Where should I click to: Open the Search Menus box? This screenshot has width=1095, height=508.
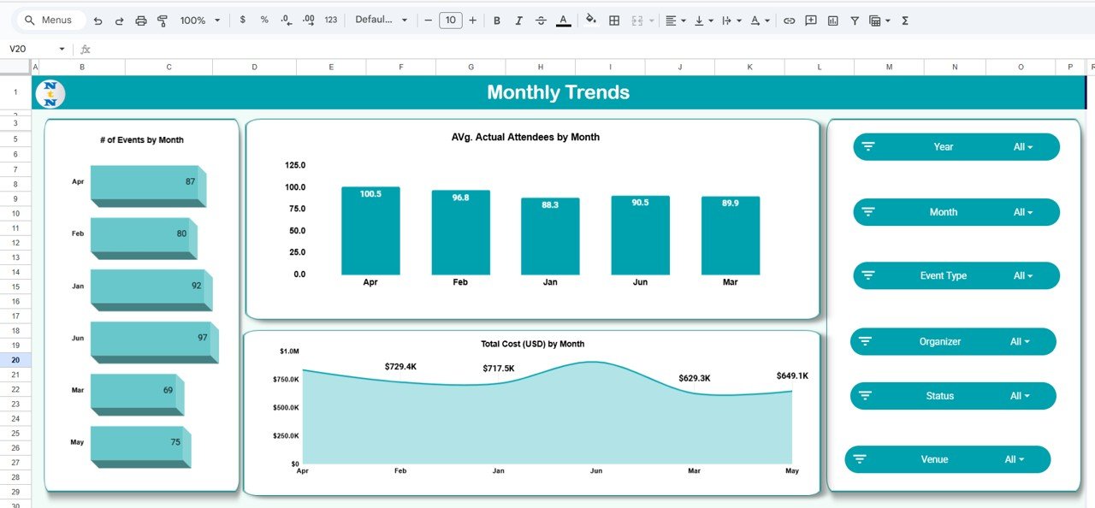53,21
